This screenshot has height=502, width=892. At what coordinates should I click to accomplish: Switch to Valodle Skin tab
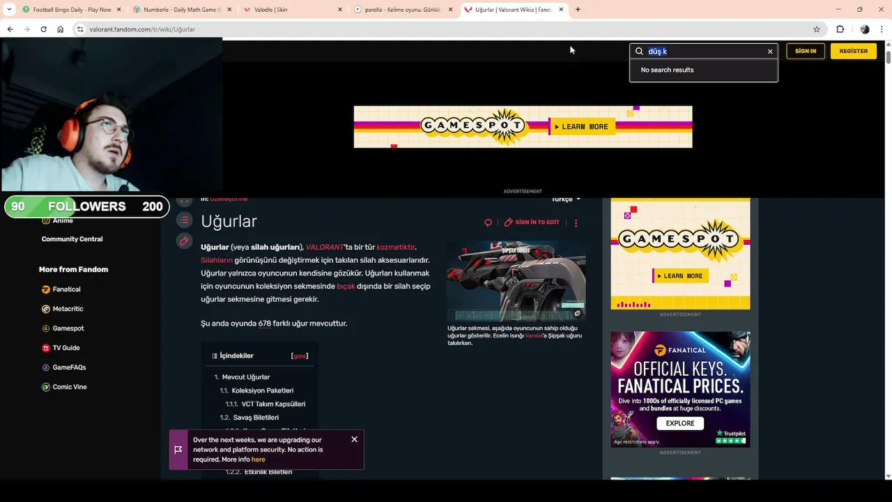tap(293, 10)
